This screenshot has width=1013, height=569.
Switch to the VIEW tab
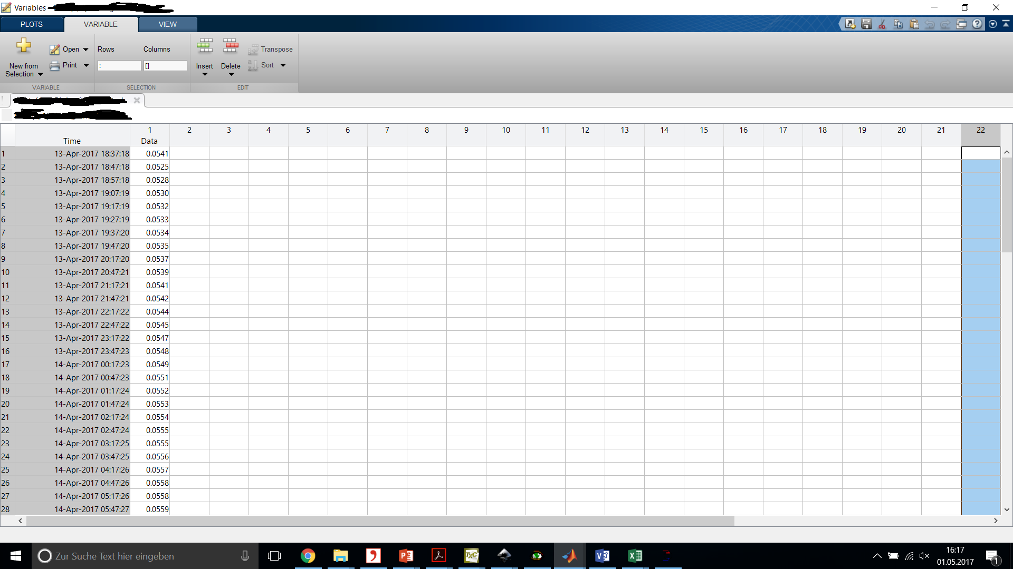pyautogui.click(x=168, y=24)
